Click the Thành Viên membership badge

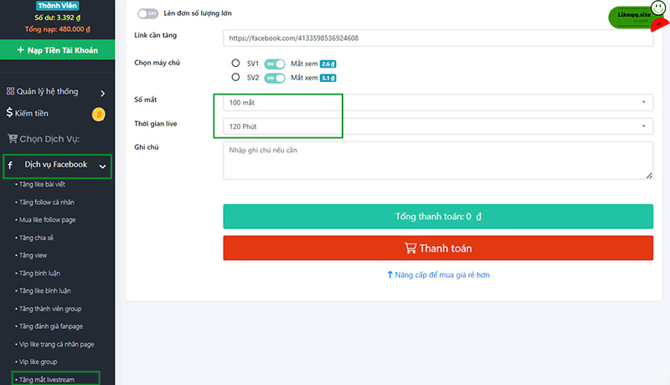click(x=57, y=5)
